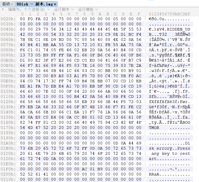
Task: Click 'any key to rest' ASCII text
Action: (171, 154)
